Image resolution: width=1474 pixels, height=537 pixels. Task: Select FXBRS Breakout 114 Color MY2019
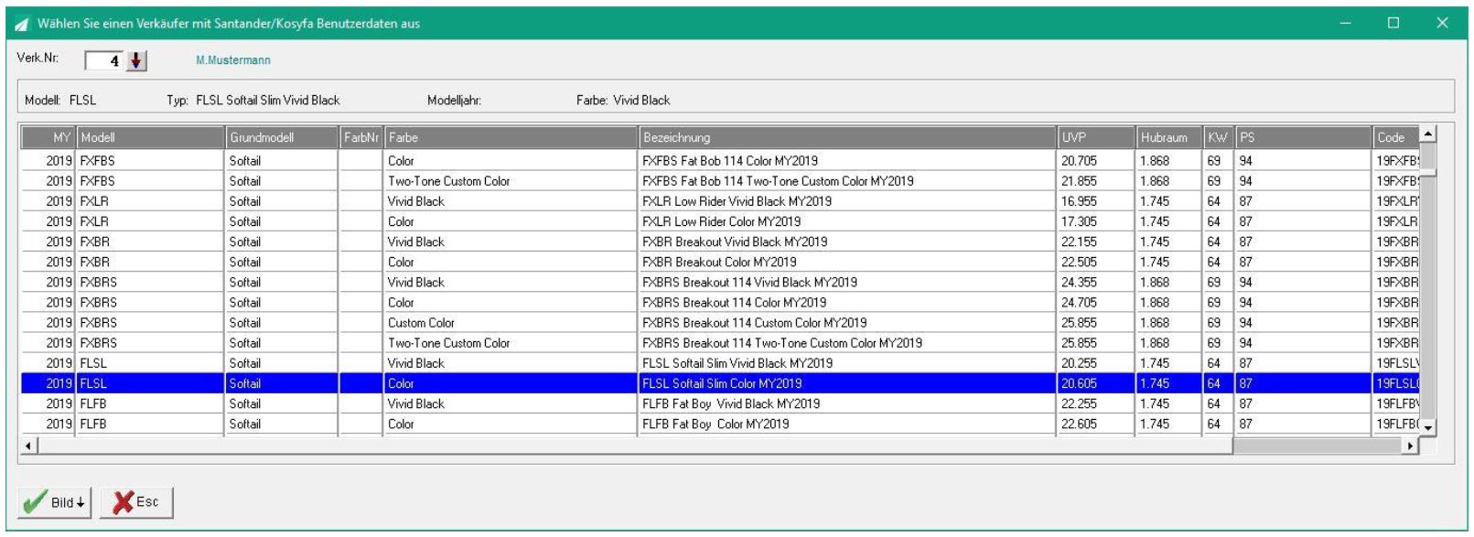(721, 302)
